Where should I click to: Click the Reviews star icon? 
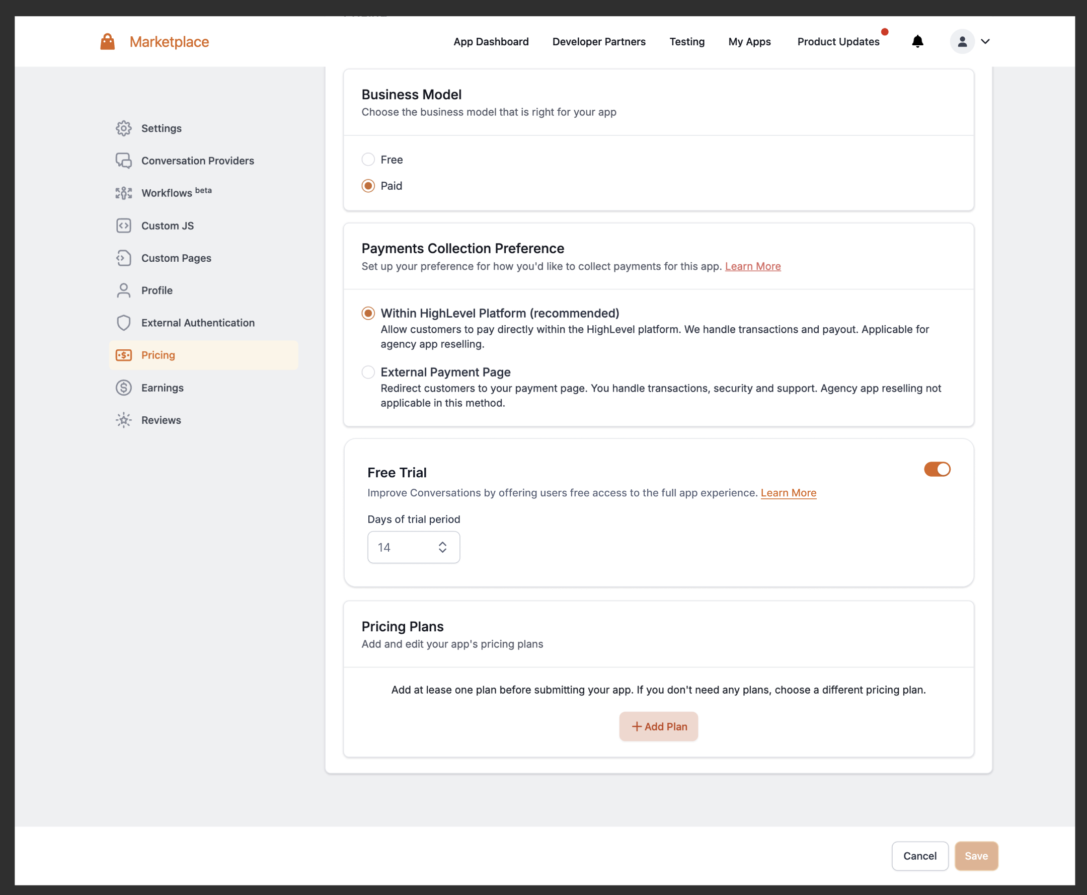point(123,420)
